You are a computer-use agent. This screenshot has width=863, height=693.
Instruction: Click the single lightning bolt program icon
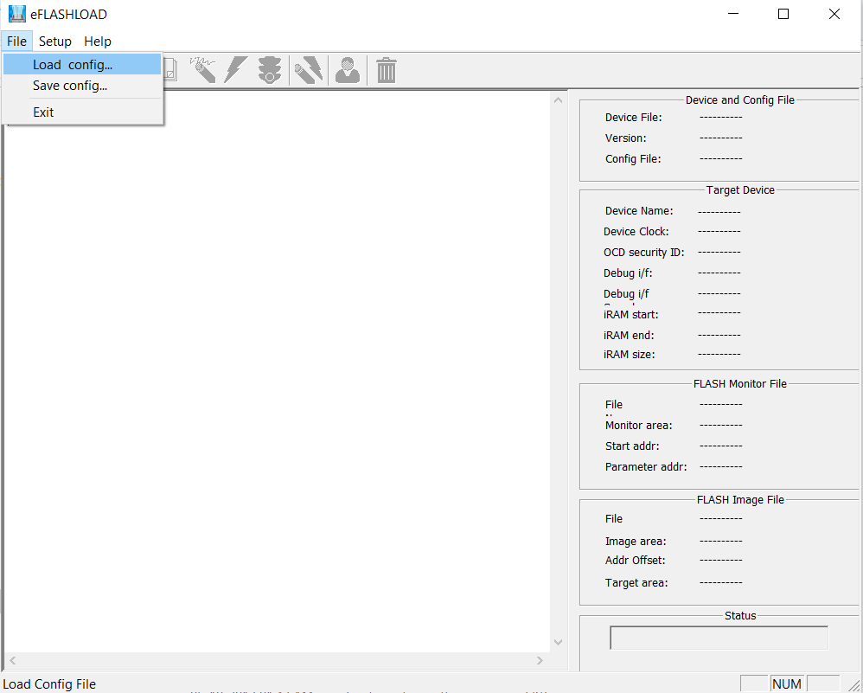(x=236, y=70)
